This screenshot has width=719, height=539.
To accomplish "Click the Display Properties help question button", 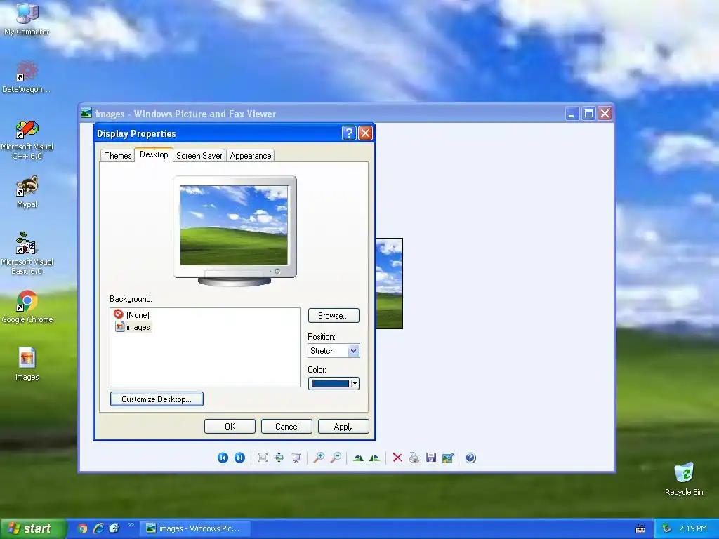I will pos(349,133).
